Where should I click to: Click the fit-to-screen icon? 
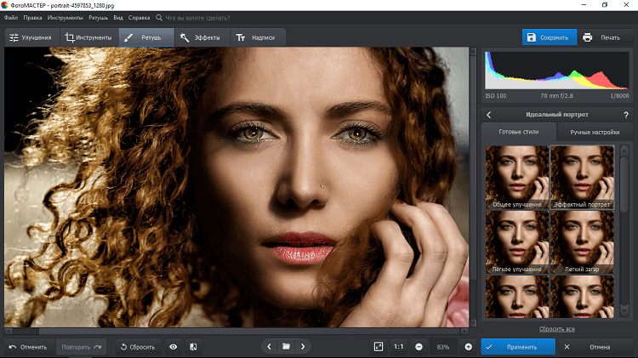click(379, 347)
